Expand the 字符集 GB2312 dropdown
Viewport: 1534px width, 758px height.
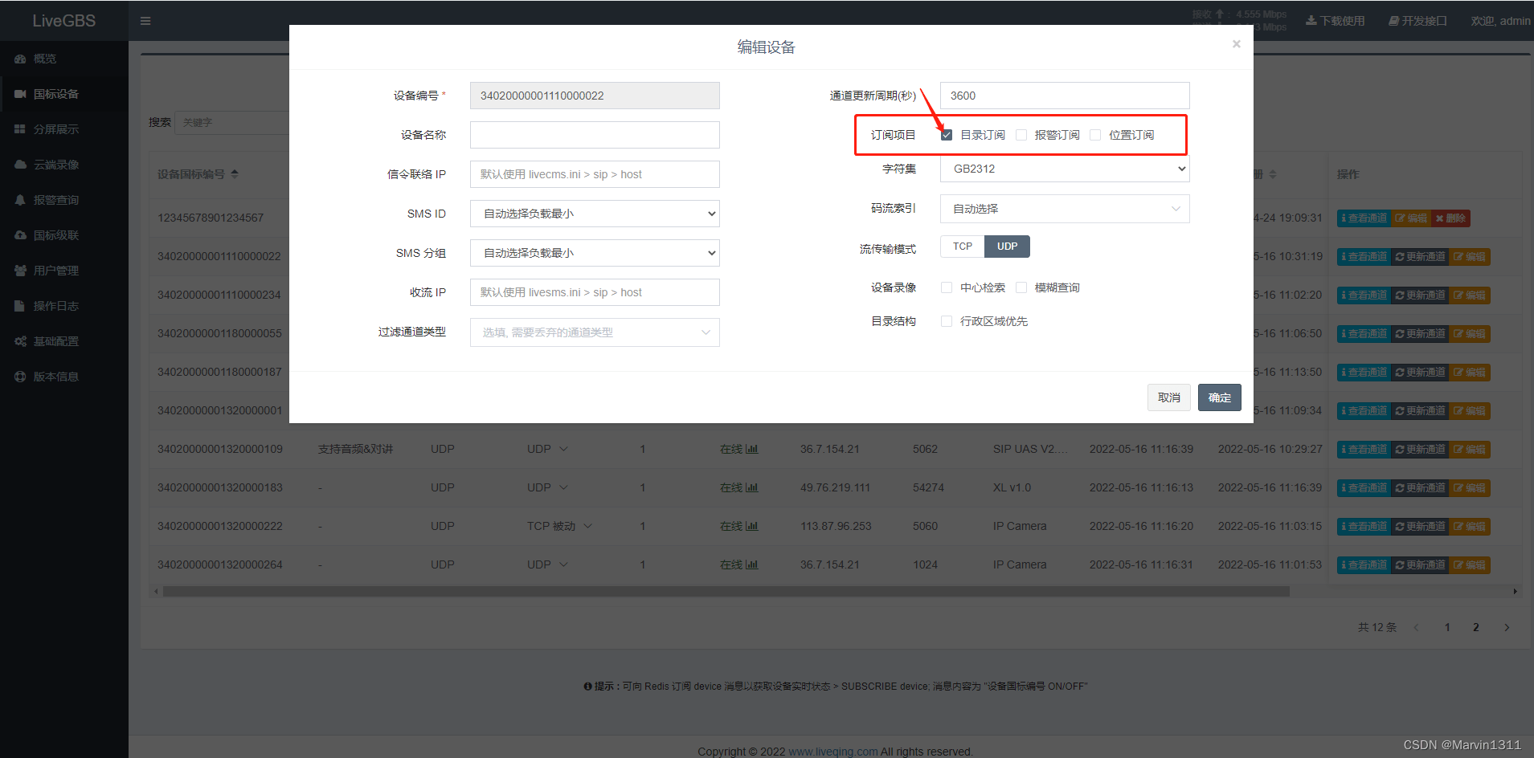tap(1065, 169)
